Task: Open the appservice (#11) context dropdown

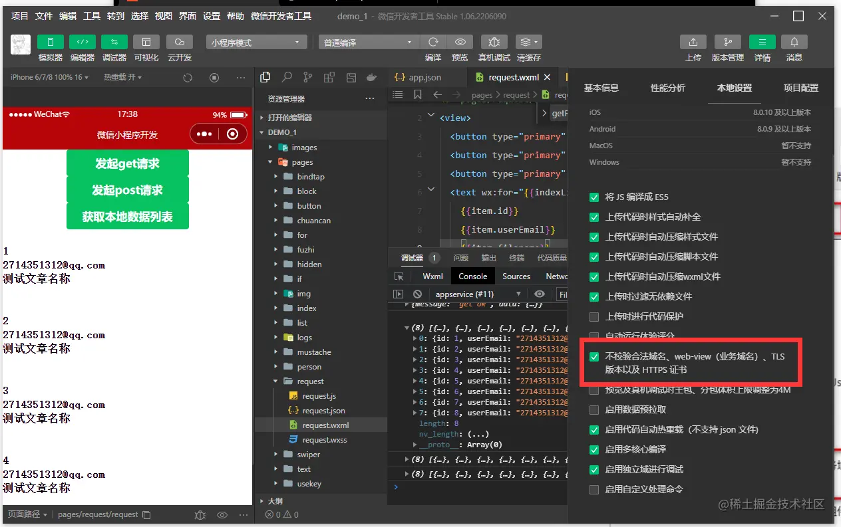Action: coord(478,294)
